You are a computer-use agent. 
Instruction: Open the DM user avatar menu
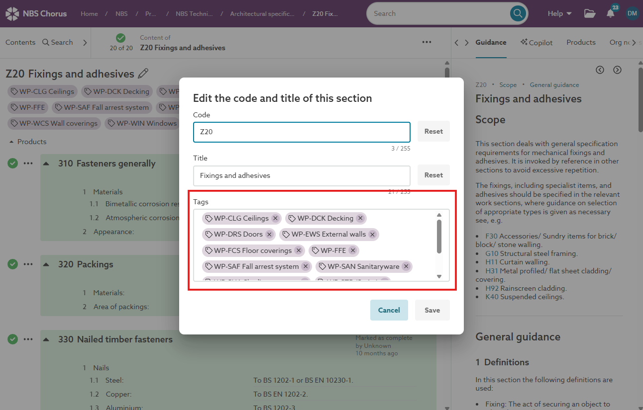(632, 13)
